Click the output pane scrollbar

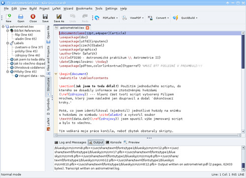pyautogui.click(x=244, y=158)
